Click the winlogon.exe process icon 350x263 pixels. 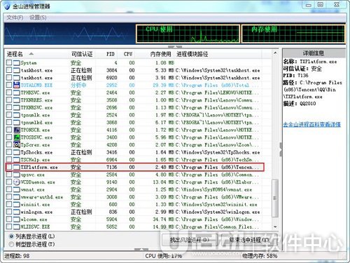click(x=17, y=212)
